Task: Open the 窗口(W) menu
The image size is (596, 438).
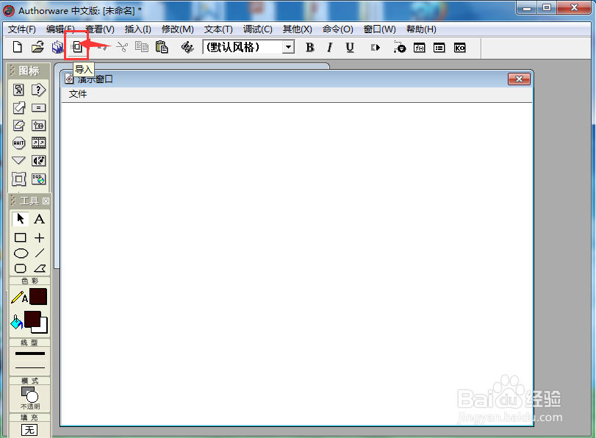Action: click(x=379, y=29)
